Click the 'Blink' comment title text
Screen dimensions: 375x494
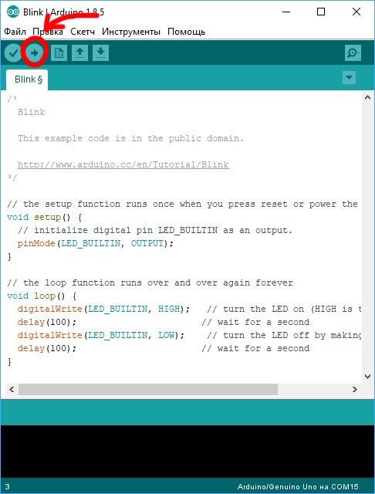click(31, 112)
